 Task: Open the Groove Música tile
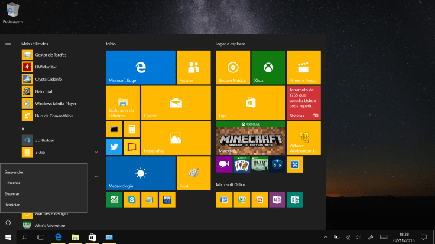(x=233, y=67)
